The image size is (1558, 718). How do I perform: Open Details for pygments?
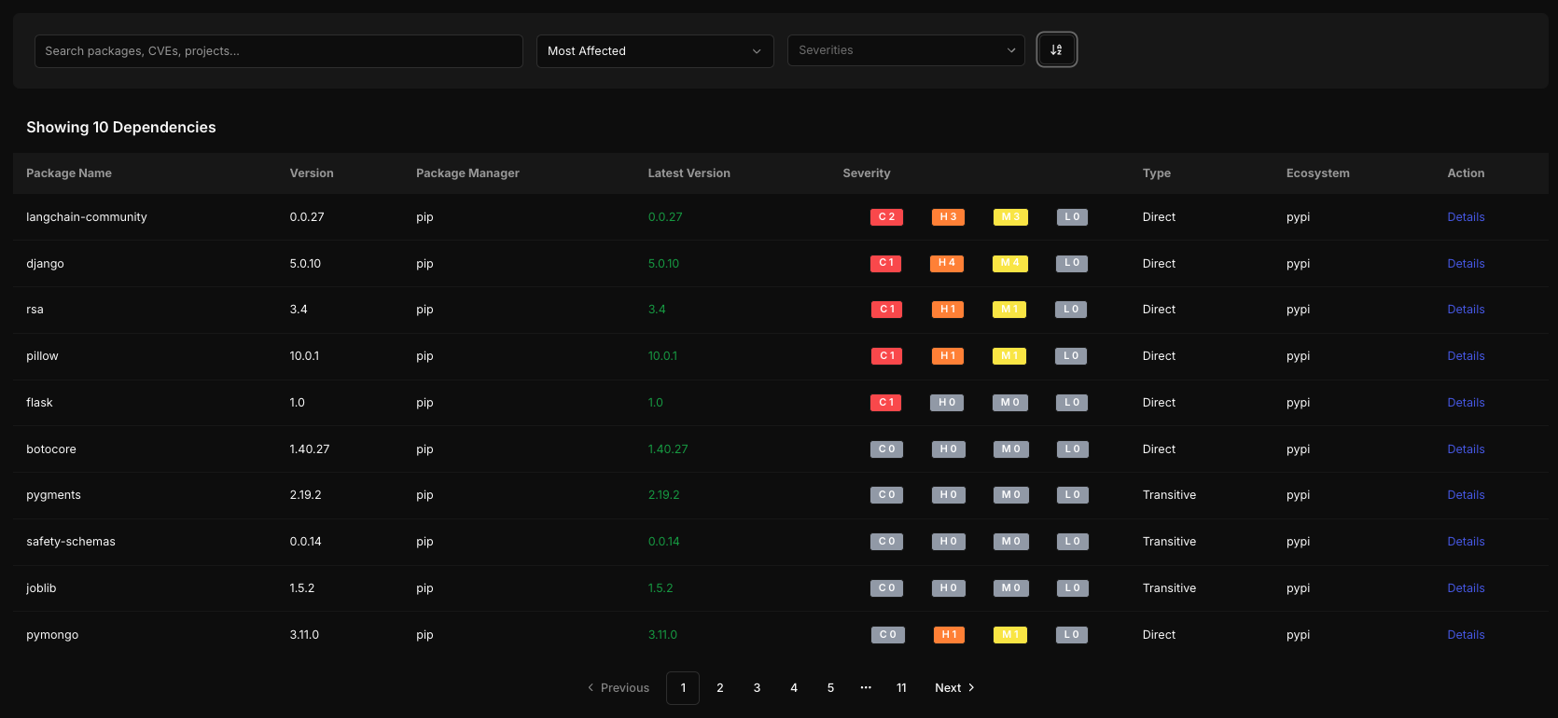[1466, 495]
